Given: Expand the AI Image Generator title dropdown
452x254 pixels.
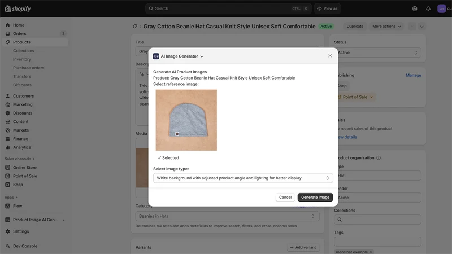Looking at the screenshot, I should 202,56.
